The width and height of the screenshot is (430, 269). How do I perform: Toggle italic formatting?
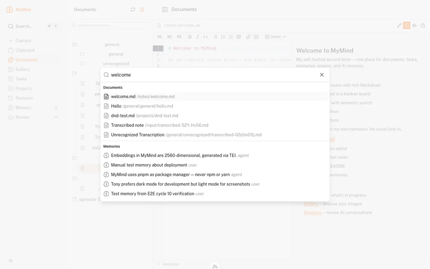click(198, 37)
